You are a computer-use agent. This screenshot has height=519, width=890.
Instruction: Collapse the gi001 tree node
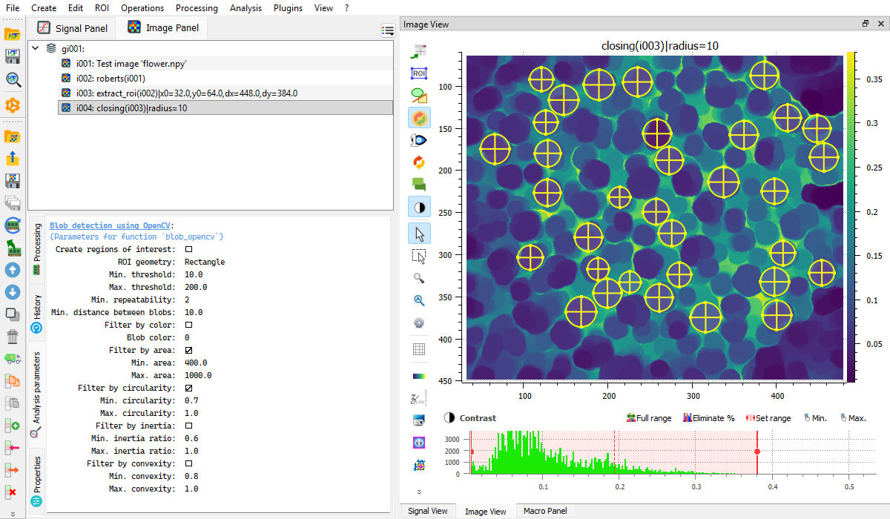(x=35, y=47)
